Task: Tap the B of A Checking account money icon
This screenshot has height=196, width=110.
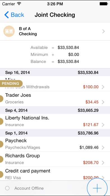Action: (x=9, y=31)
